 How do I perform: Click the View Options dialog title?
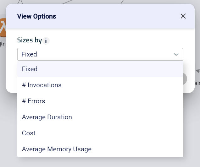coord(36,16)
